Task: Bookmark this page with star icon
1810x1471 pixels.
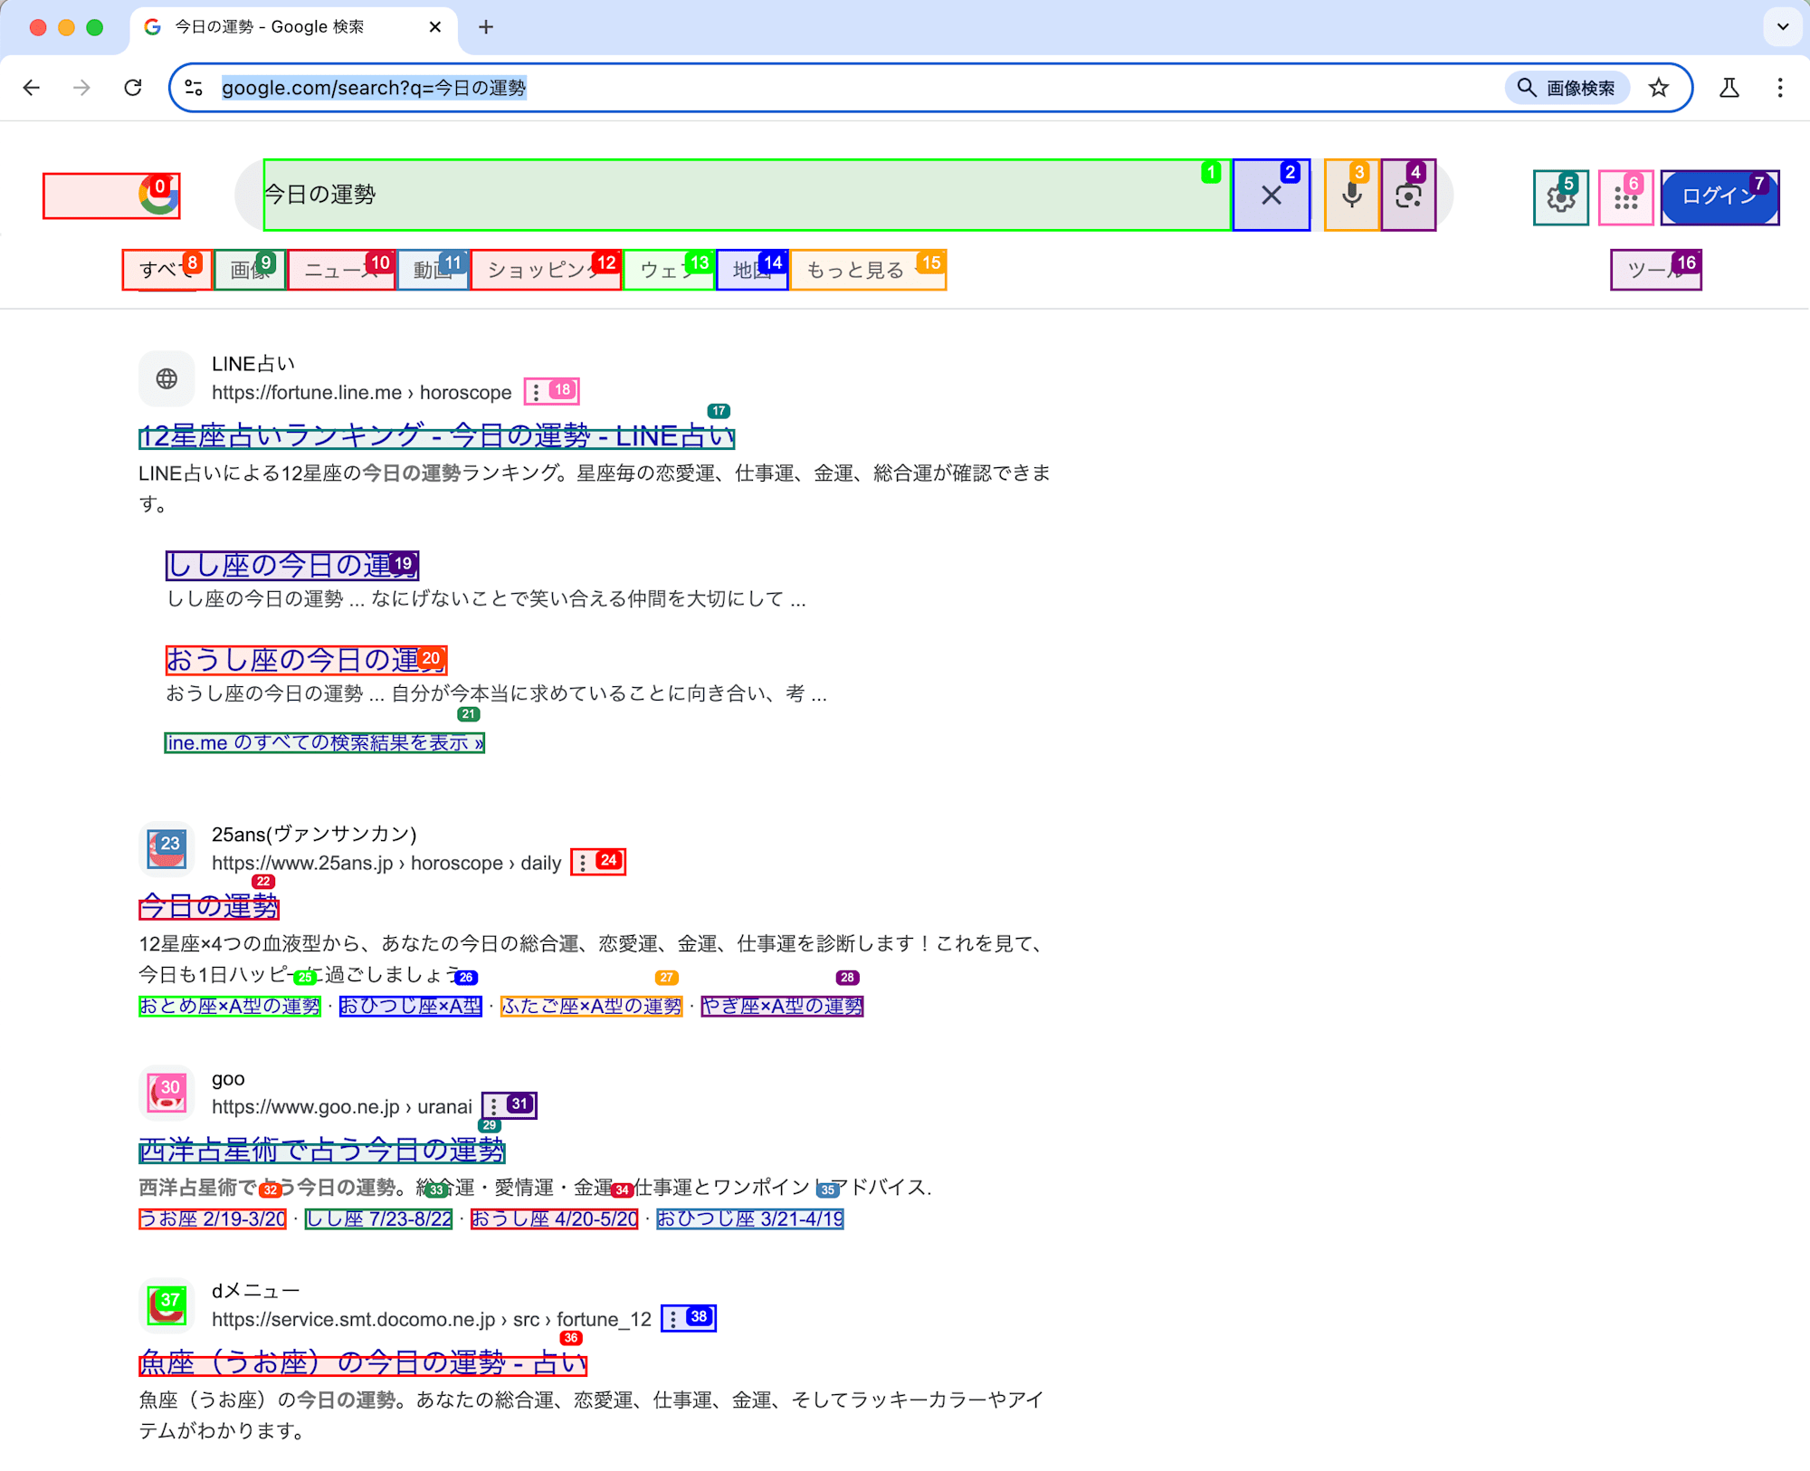Action: tap(1658, 88)
